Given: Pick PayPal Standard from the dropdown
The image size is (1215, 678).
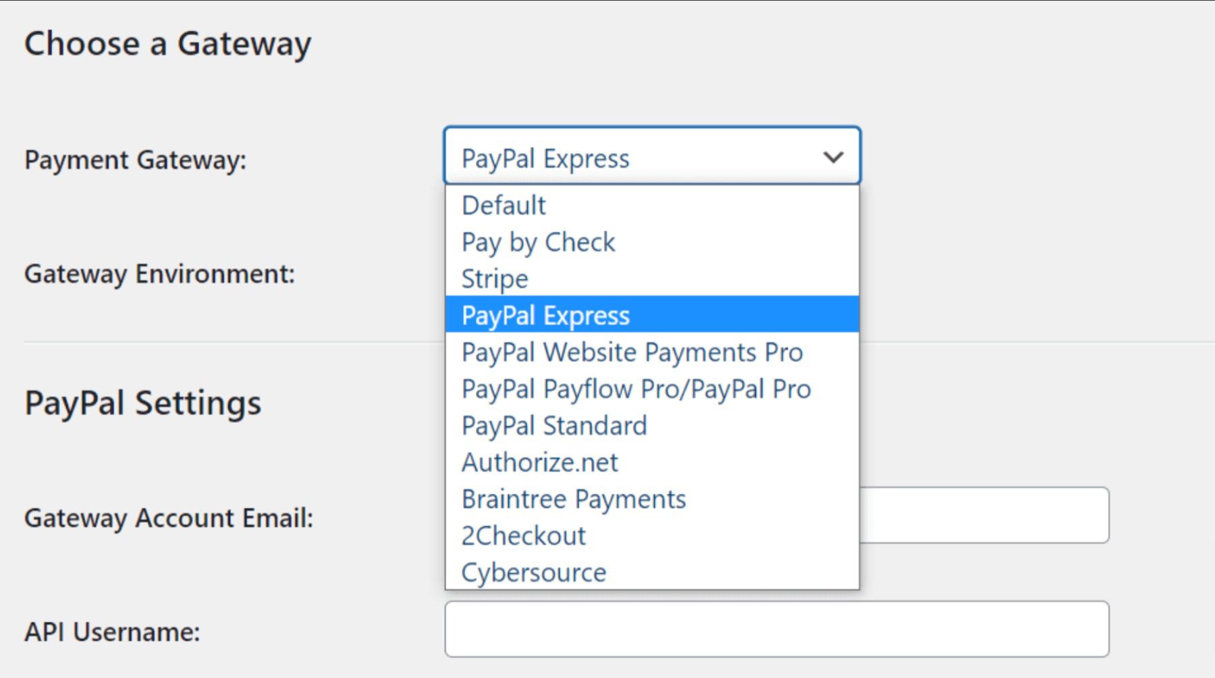Looking at the screenshot, I should point(554,426).
